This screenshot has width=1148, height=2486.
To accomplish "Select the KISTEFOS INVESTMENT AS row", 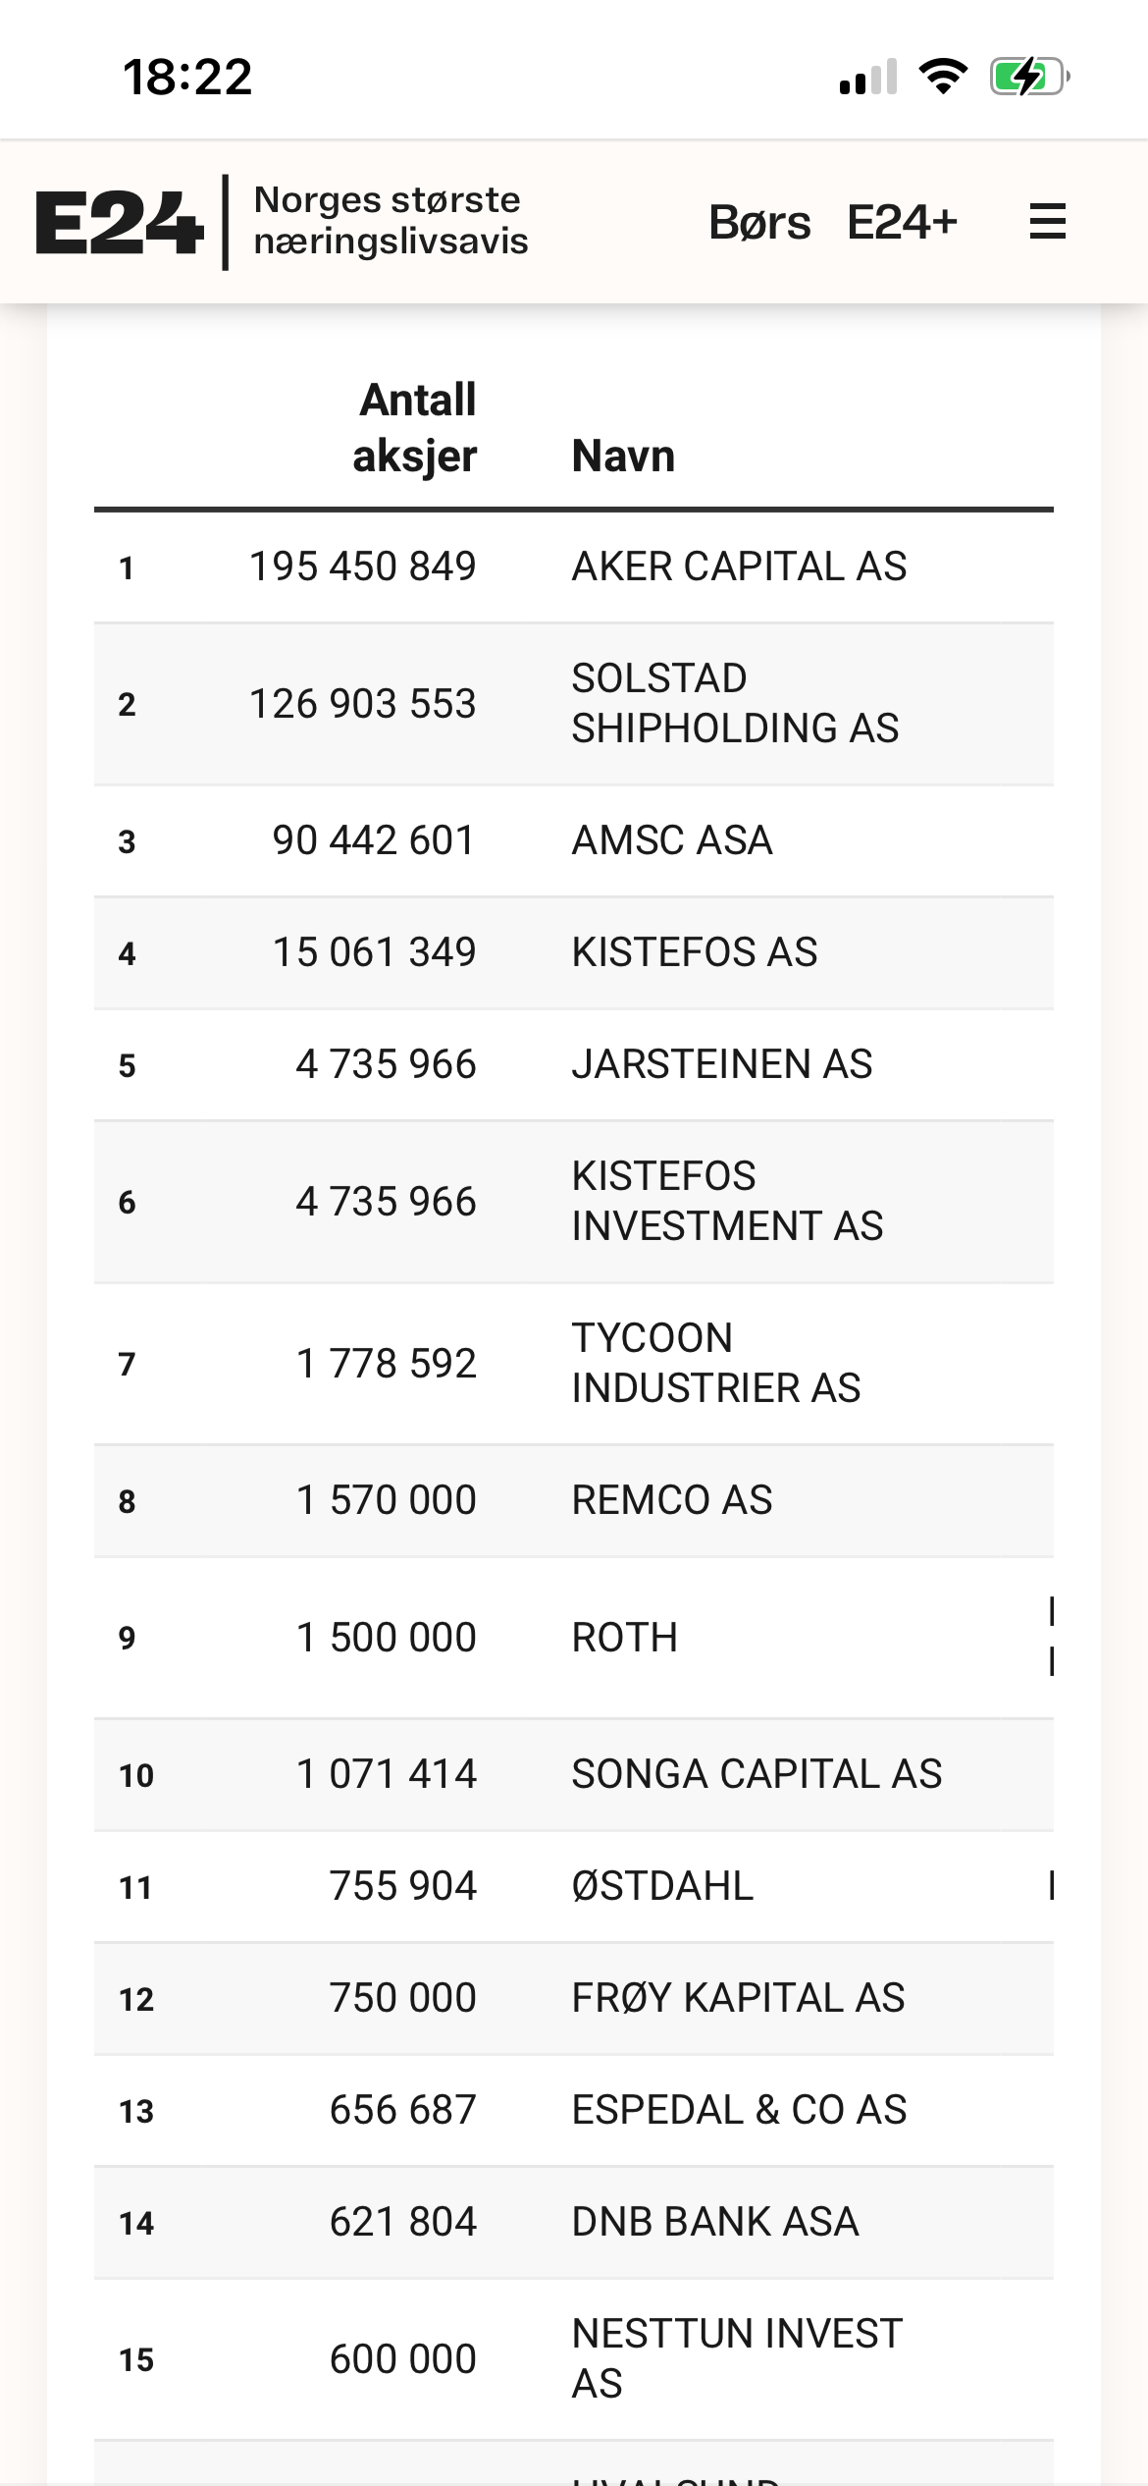I will click(x=574, y=1202).
